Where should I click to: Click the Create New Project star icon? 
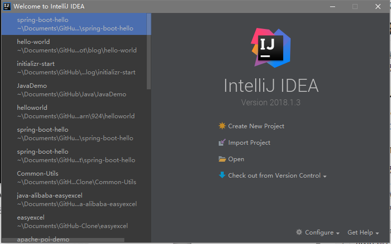click(x=222, y=126)
